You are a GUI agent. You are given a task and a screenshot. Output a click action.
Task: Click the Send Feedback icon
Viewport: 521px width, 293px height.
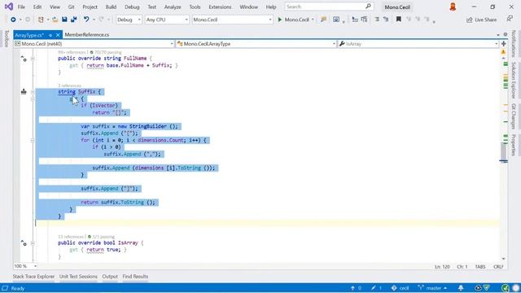pyautogui.click(x=510, y=19)
